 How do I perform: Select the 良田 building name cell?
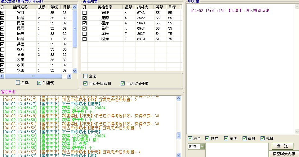(20, 55)
